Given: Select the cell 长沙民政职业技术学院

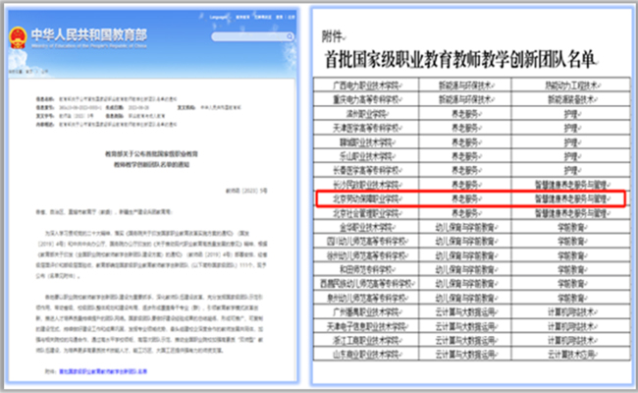Looking at the screenshot, I should (366, 185).
